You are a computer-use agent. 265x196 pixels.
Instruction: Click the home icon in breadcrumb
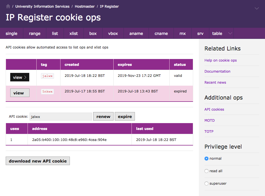click(8, 6)
